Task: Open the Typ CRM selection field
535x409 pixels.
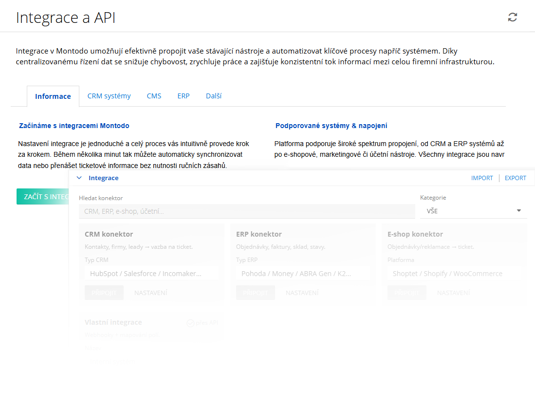Action: pos(151,274)
